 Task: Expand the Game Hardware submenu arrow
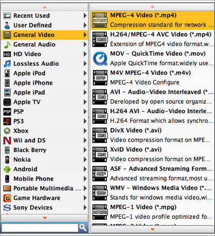click(x=85, y=198)
